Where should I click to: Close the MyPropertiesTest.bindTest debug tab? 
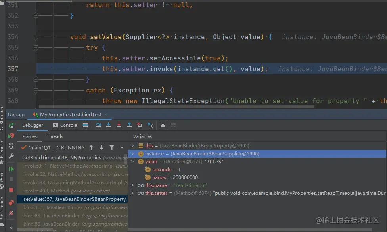(106, 115)
